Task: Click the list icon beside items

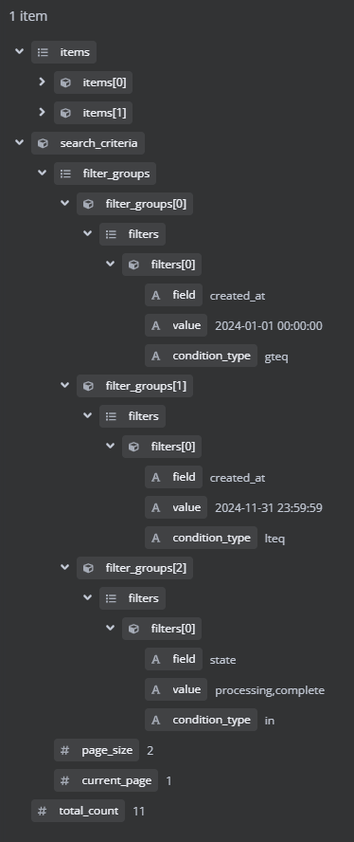Action: (43, 52)
